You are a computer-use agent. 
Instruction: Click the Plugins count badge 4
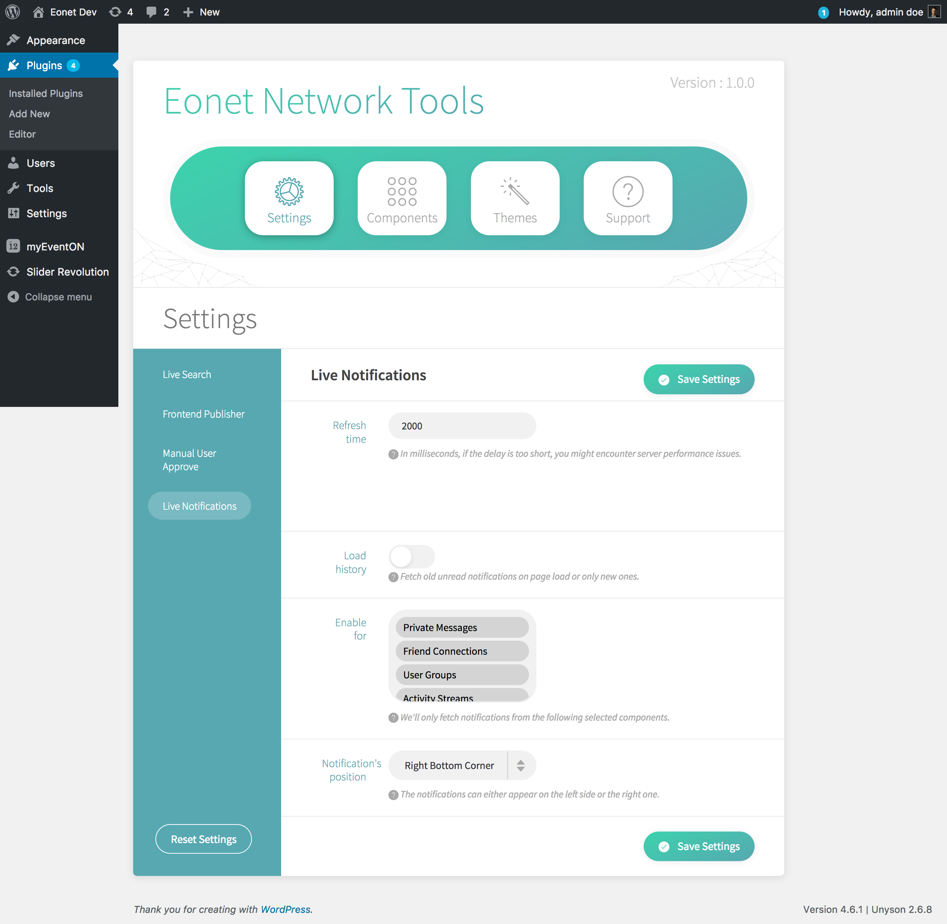[73, 65]
